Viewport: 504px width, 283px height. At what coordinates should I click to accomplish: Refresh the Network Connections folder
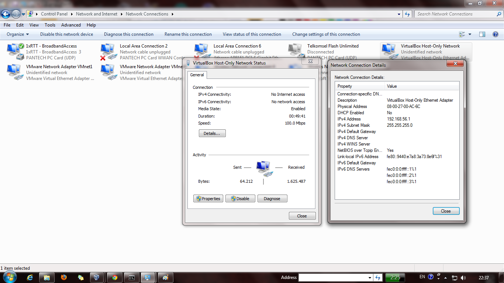tap(407, 14)
